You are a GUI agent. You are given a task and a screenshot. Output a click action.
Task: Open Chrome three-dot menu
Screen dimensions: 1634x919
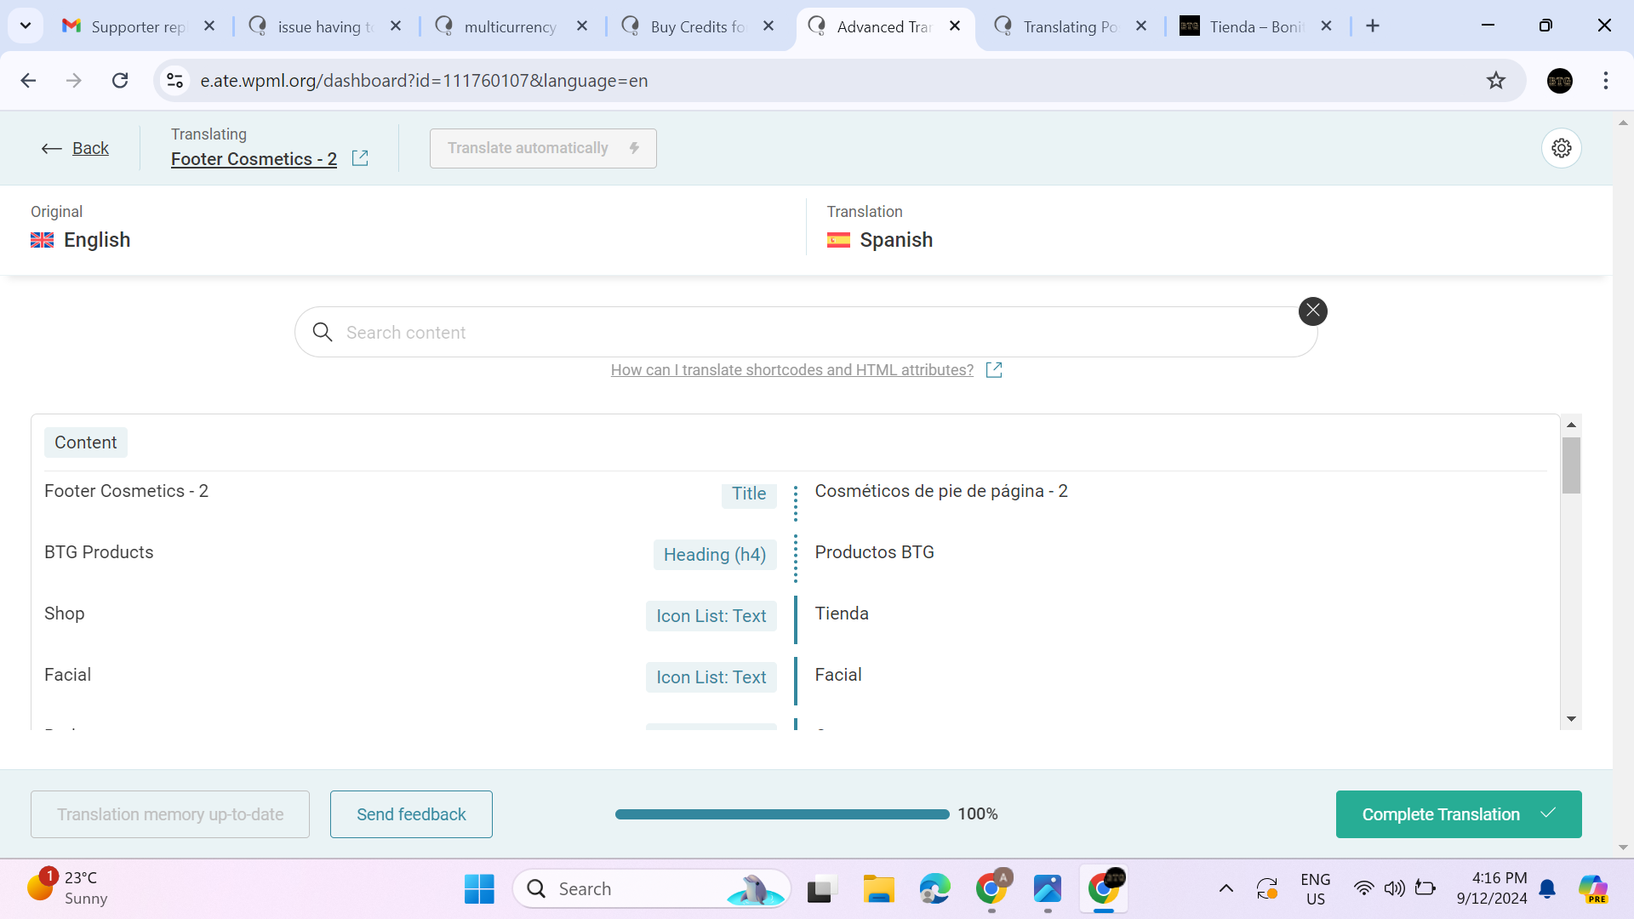[x=1605, y=81]
